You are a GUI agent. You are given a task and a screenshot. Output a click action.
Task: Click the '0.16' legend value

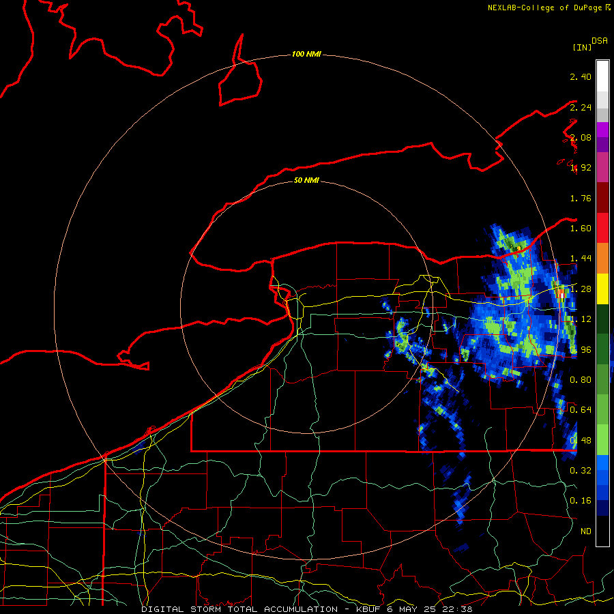tap(581, 501)
